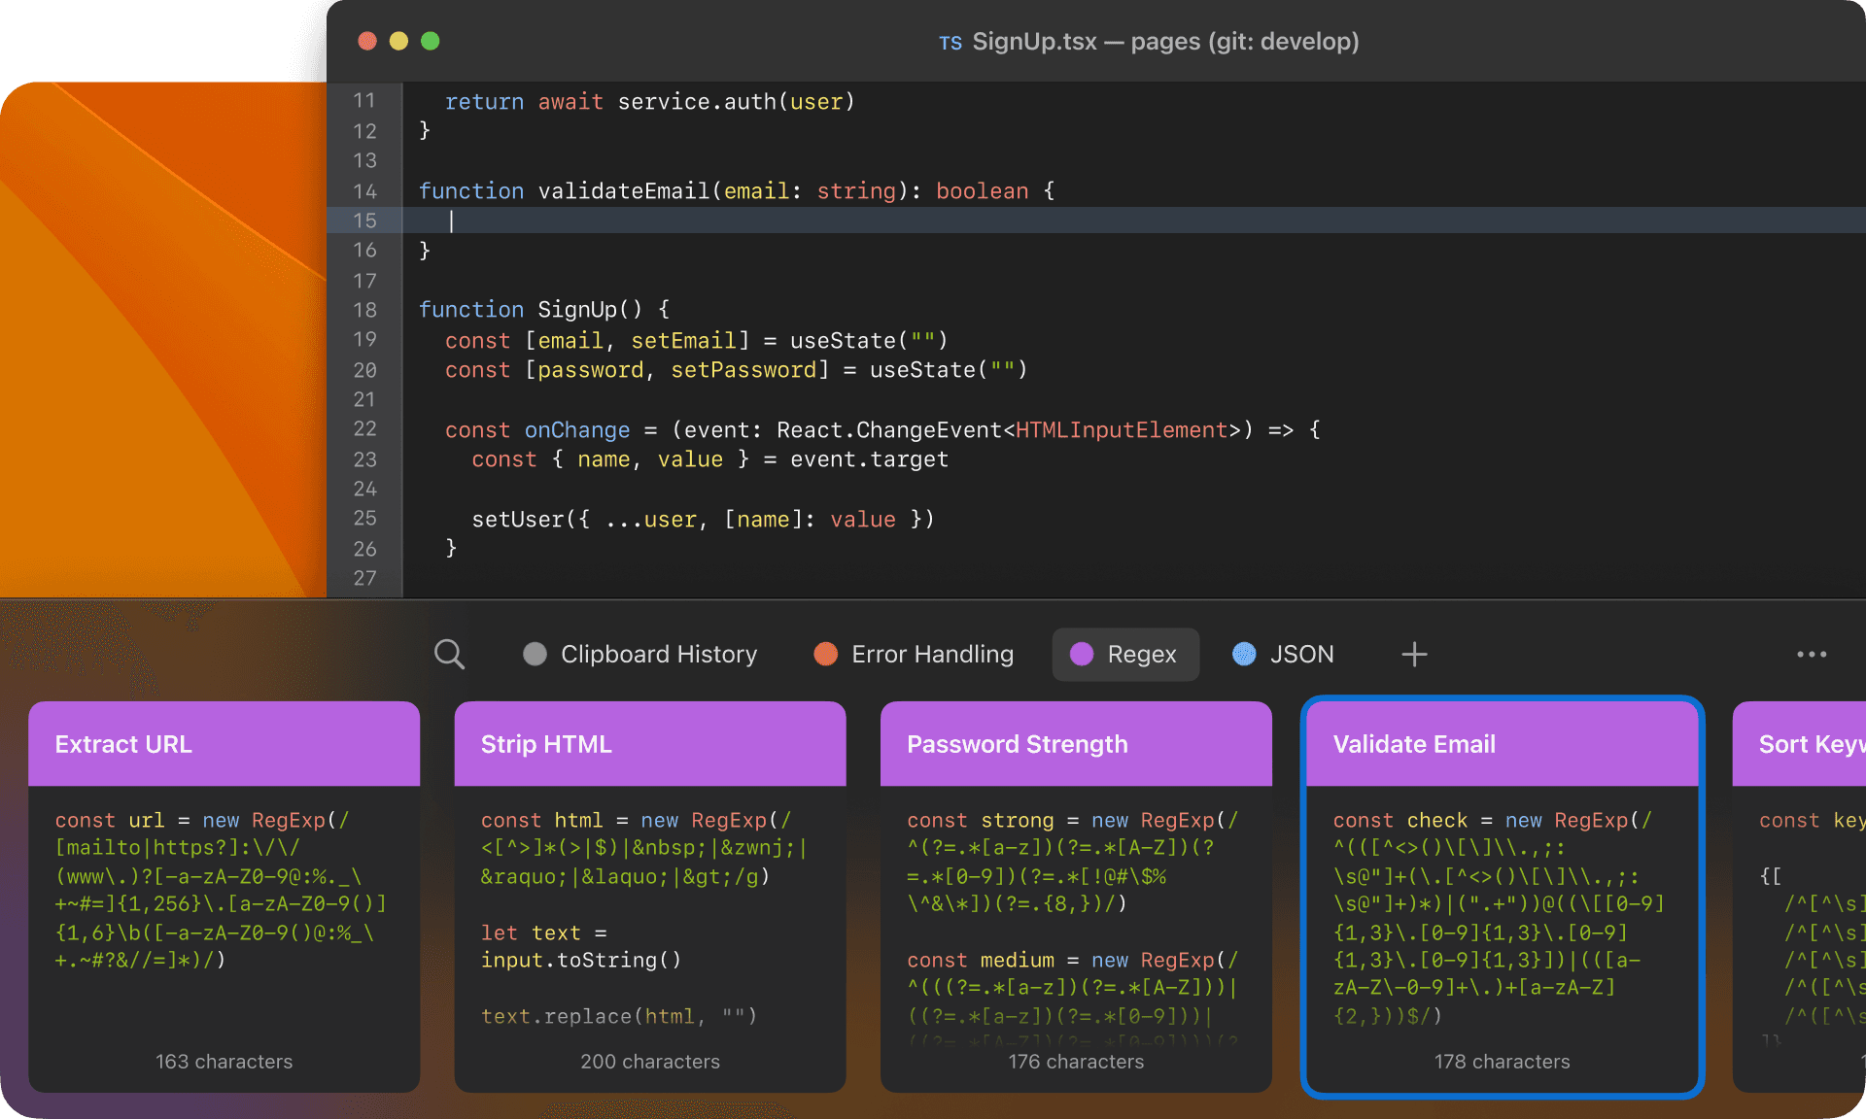The image size is (1866, 1119).
Task: Switch to the Error Handling pinboard
Action: click(x=931, y=655)
